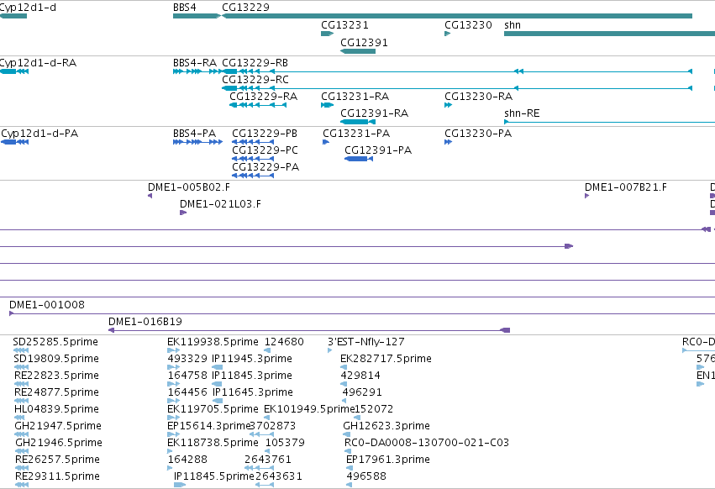Select the 429814 EST entry
715x489 pixels.
344,384
